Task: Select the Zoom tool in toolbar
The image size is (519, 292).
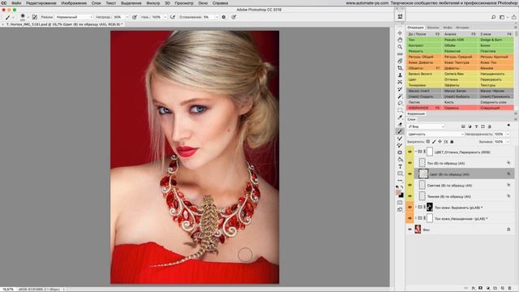Action: click(x=400, y=47)
